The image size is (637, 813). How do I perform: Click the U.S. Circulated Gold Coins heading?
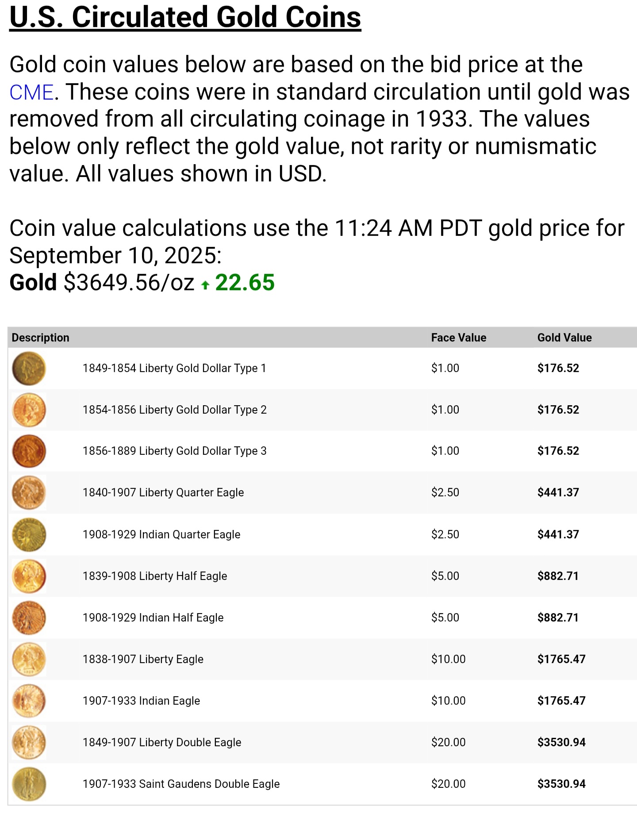pyautogui.click(x=185, y=17)
